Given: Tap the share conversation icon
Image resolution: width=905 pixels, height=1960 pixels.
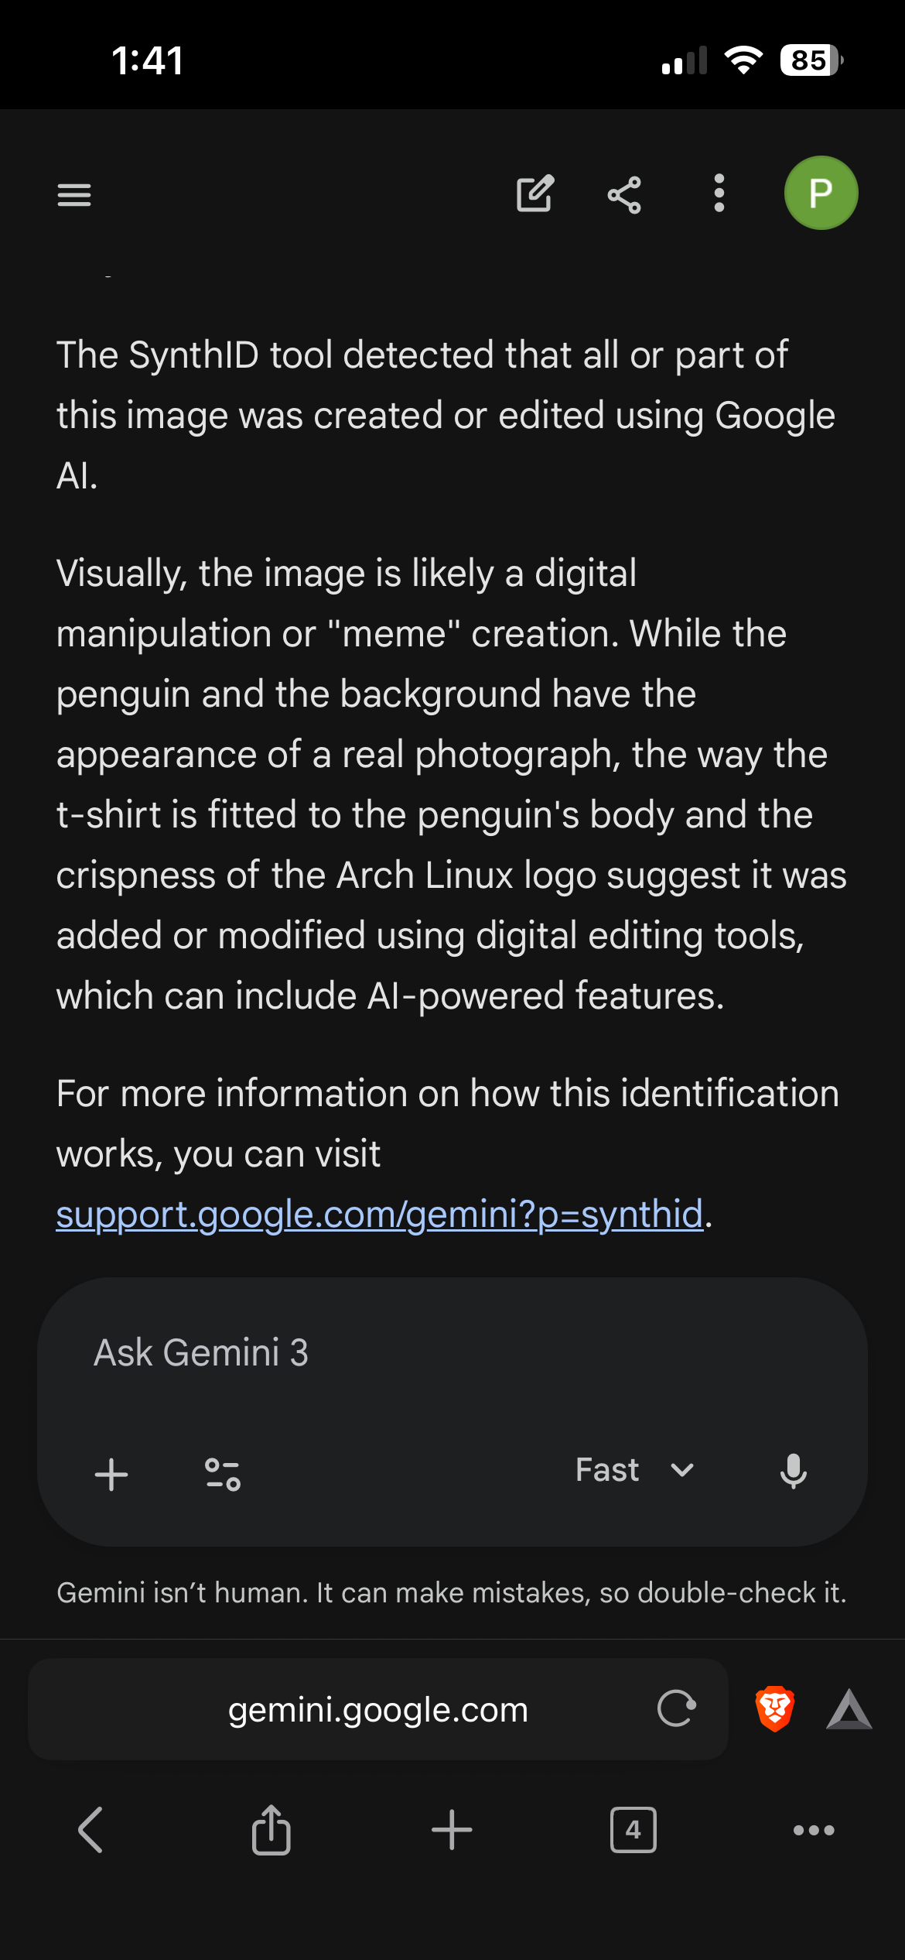Looking at the screenshot, I should [x=624, y=194].
